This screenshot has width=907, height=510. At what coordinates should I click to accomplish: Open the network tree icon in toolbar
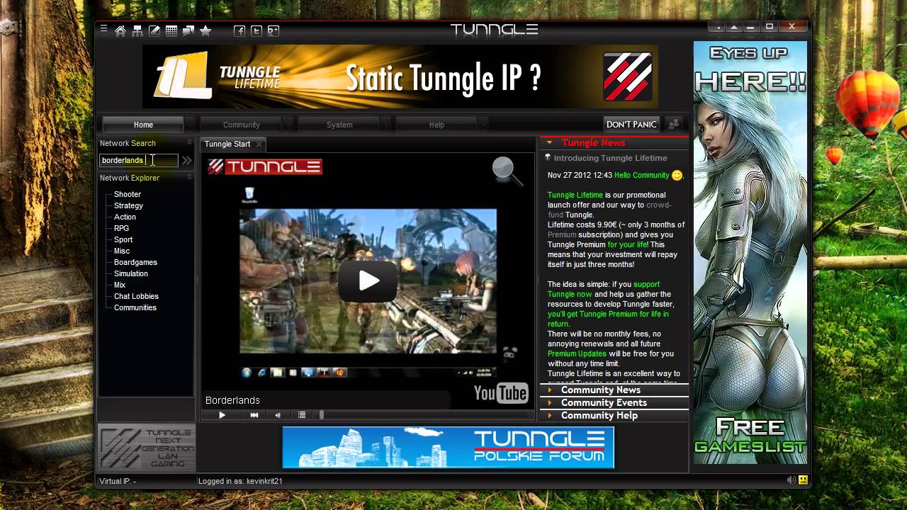[x=137, y=30]
